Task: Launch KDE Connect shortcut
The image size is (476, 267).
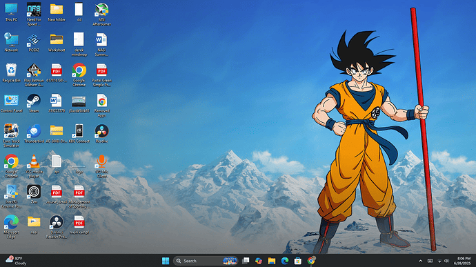Action: click(x=79, y=134)
